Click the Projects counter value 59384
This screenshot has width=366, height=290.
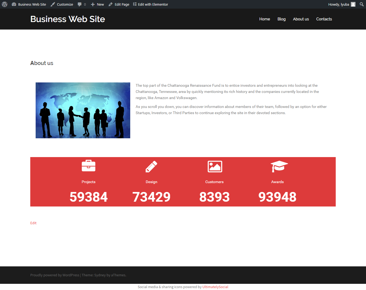tap(88, 197)
